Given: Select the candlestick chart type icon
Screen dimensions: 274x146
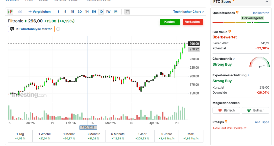Looking at the screenshot, I should pos(10,12).
